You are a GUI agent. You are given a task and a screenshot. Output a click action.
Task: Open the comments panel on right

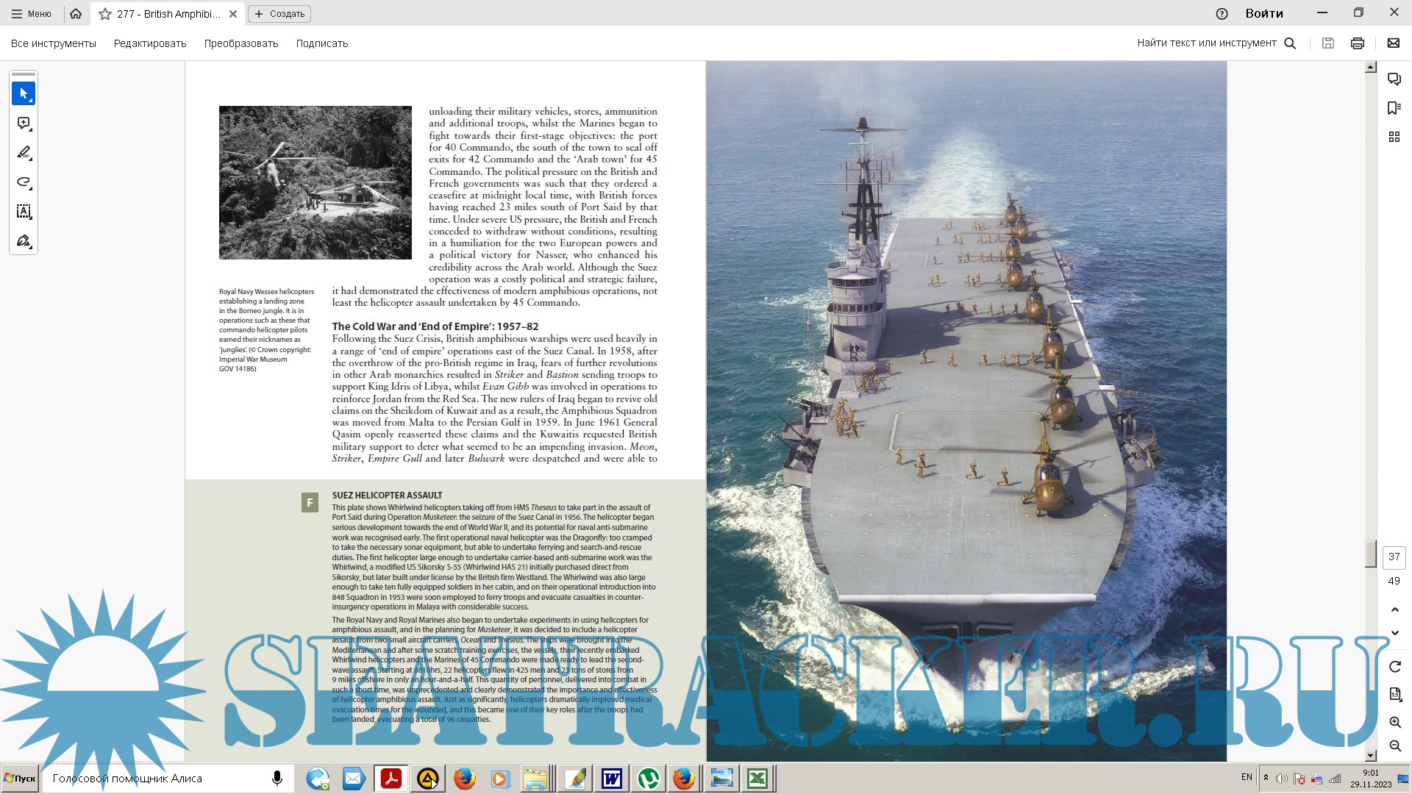pyautogui.click(x=1394, y=79)
